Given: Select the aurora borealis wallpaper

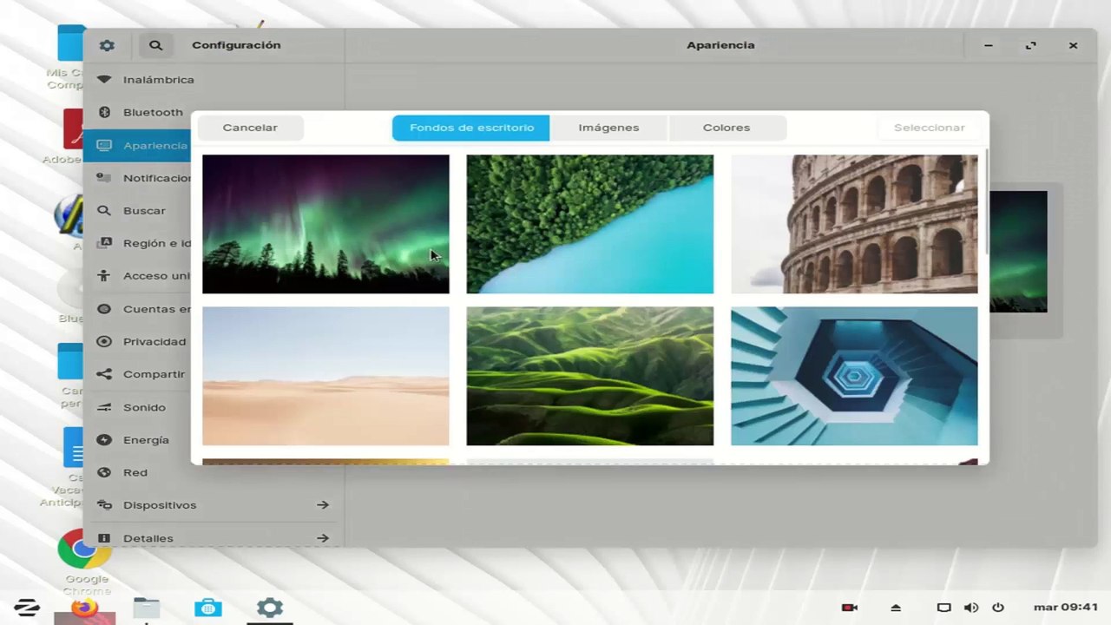Looking at the screenshot, I should [325, 224].
